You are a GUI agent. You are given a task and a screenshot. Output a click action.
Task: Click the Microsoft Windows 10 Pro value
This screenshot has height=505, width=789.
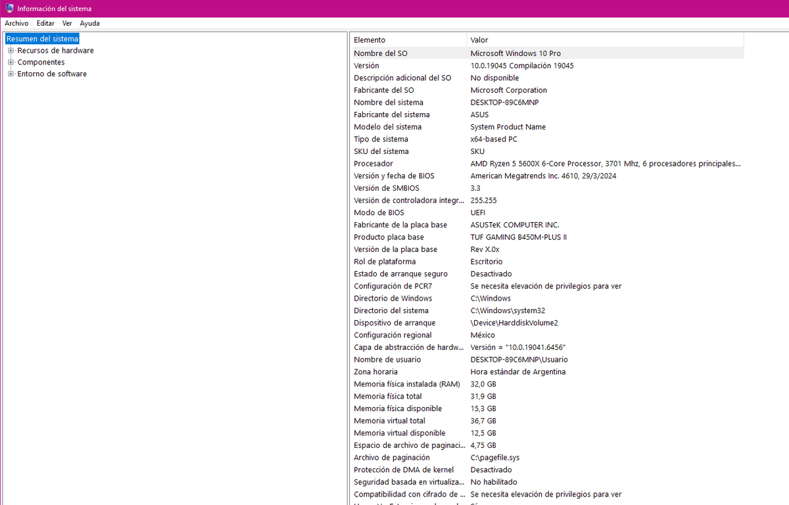point(515,53)
